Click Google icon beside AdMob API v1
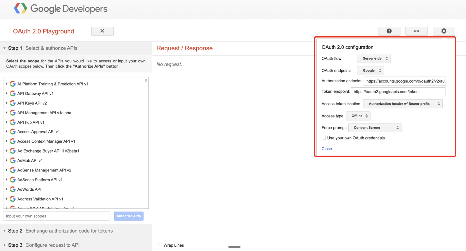The image size is (466, 251). click(13, 161)
